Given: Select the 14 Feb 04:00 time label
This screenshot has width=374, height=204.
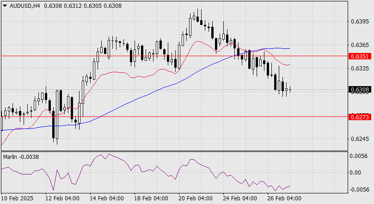Looking at the screenshot, I should pos(107,198).
